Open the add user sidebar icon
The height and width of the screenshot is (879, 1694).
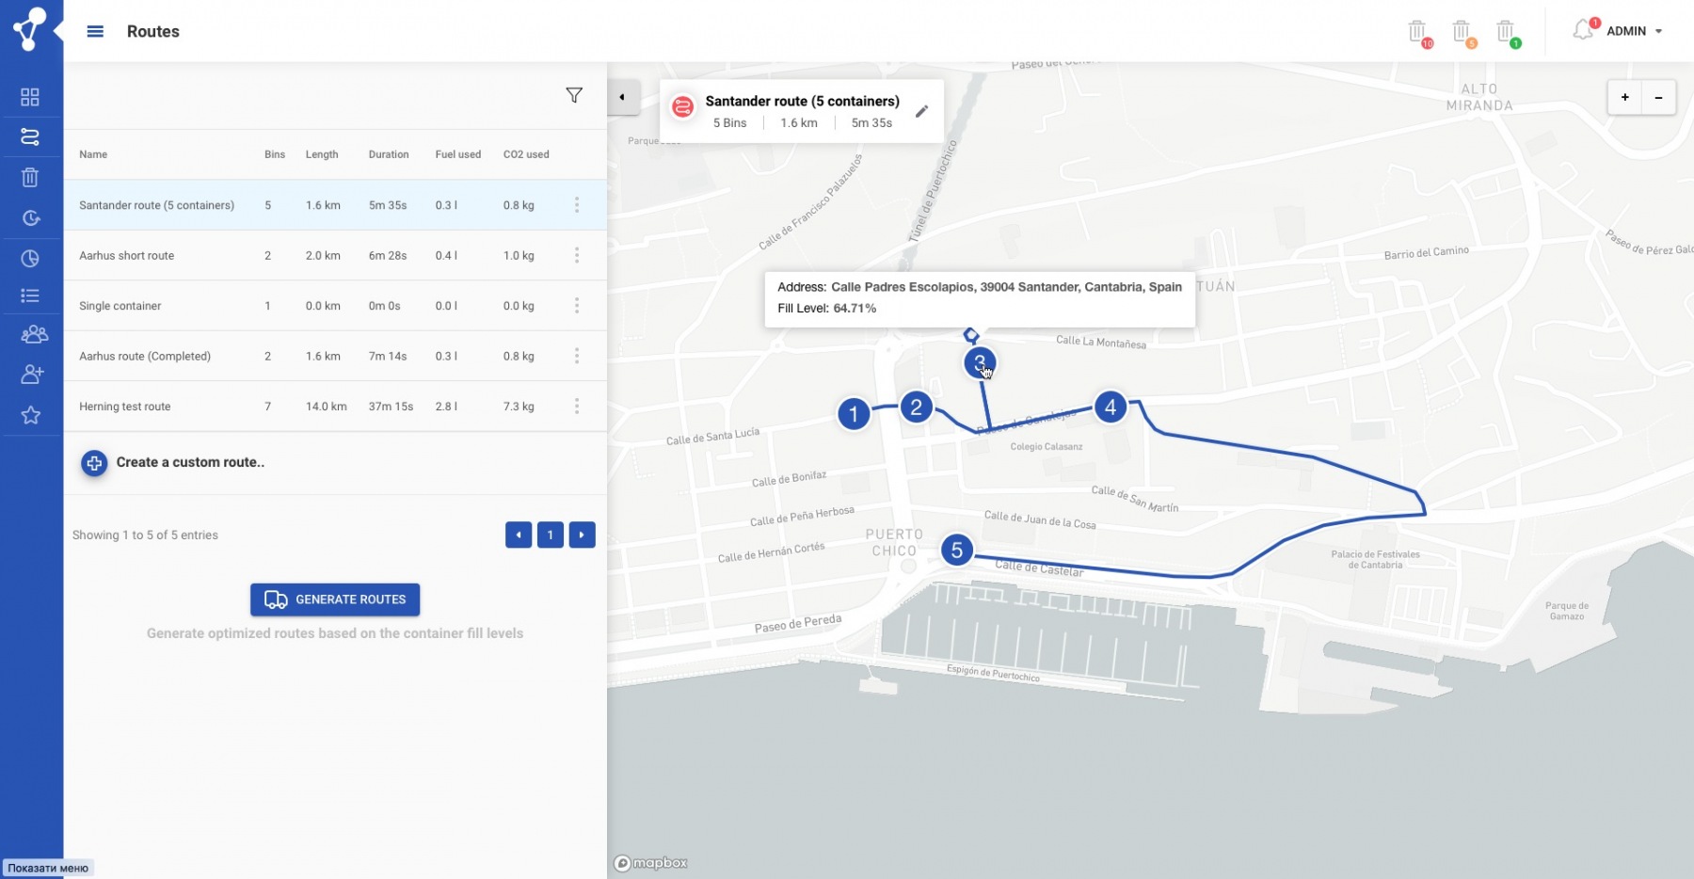(31, 375)
